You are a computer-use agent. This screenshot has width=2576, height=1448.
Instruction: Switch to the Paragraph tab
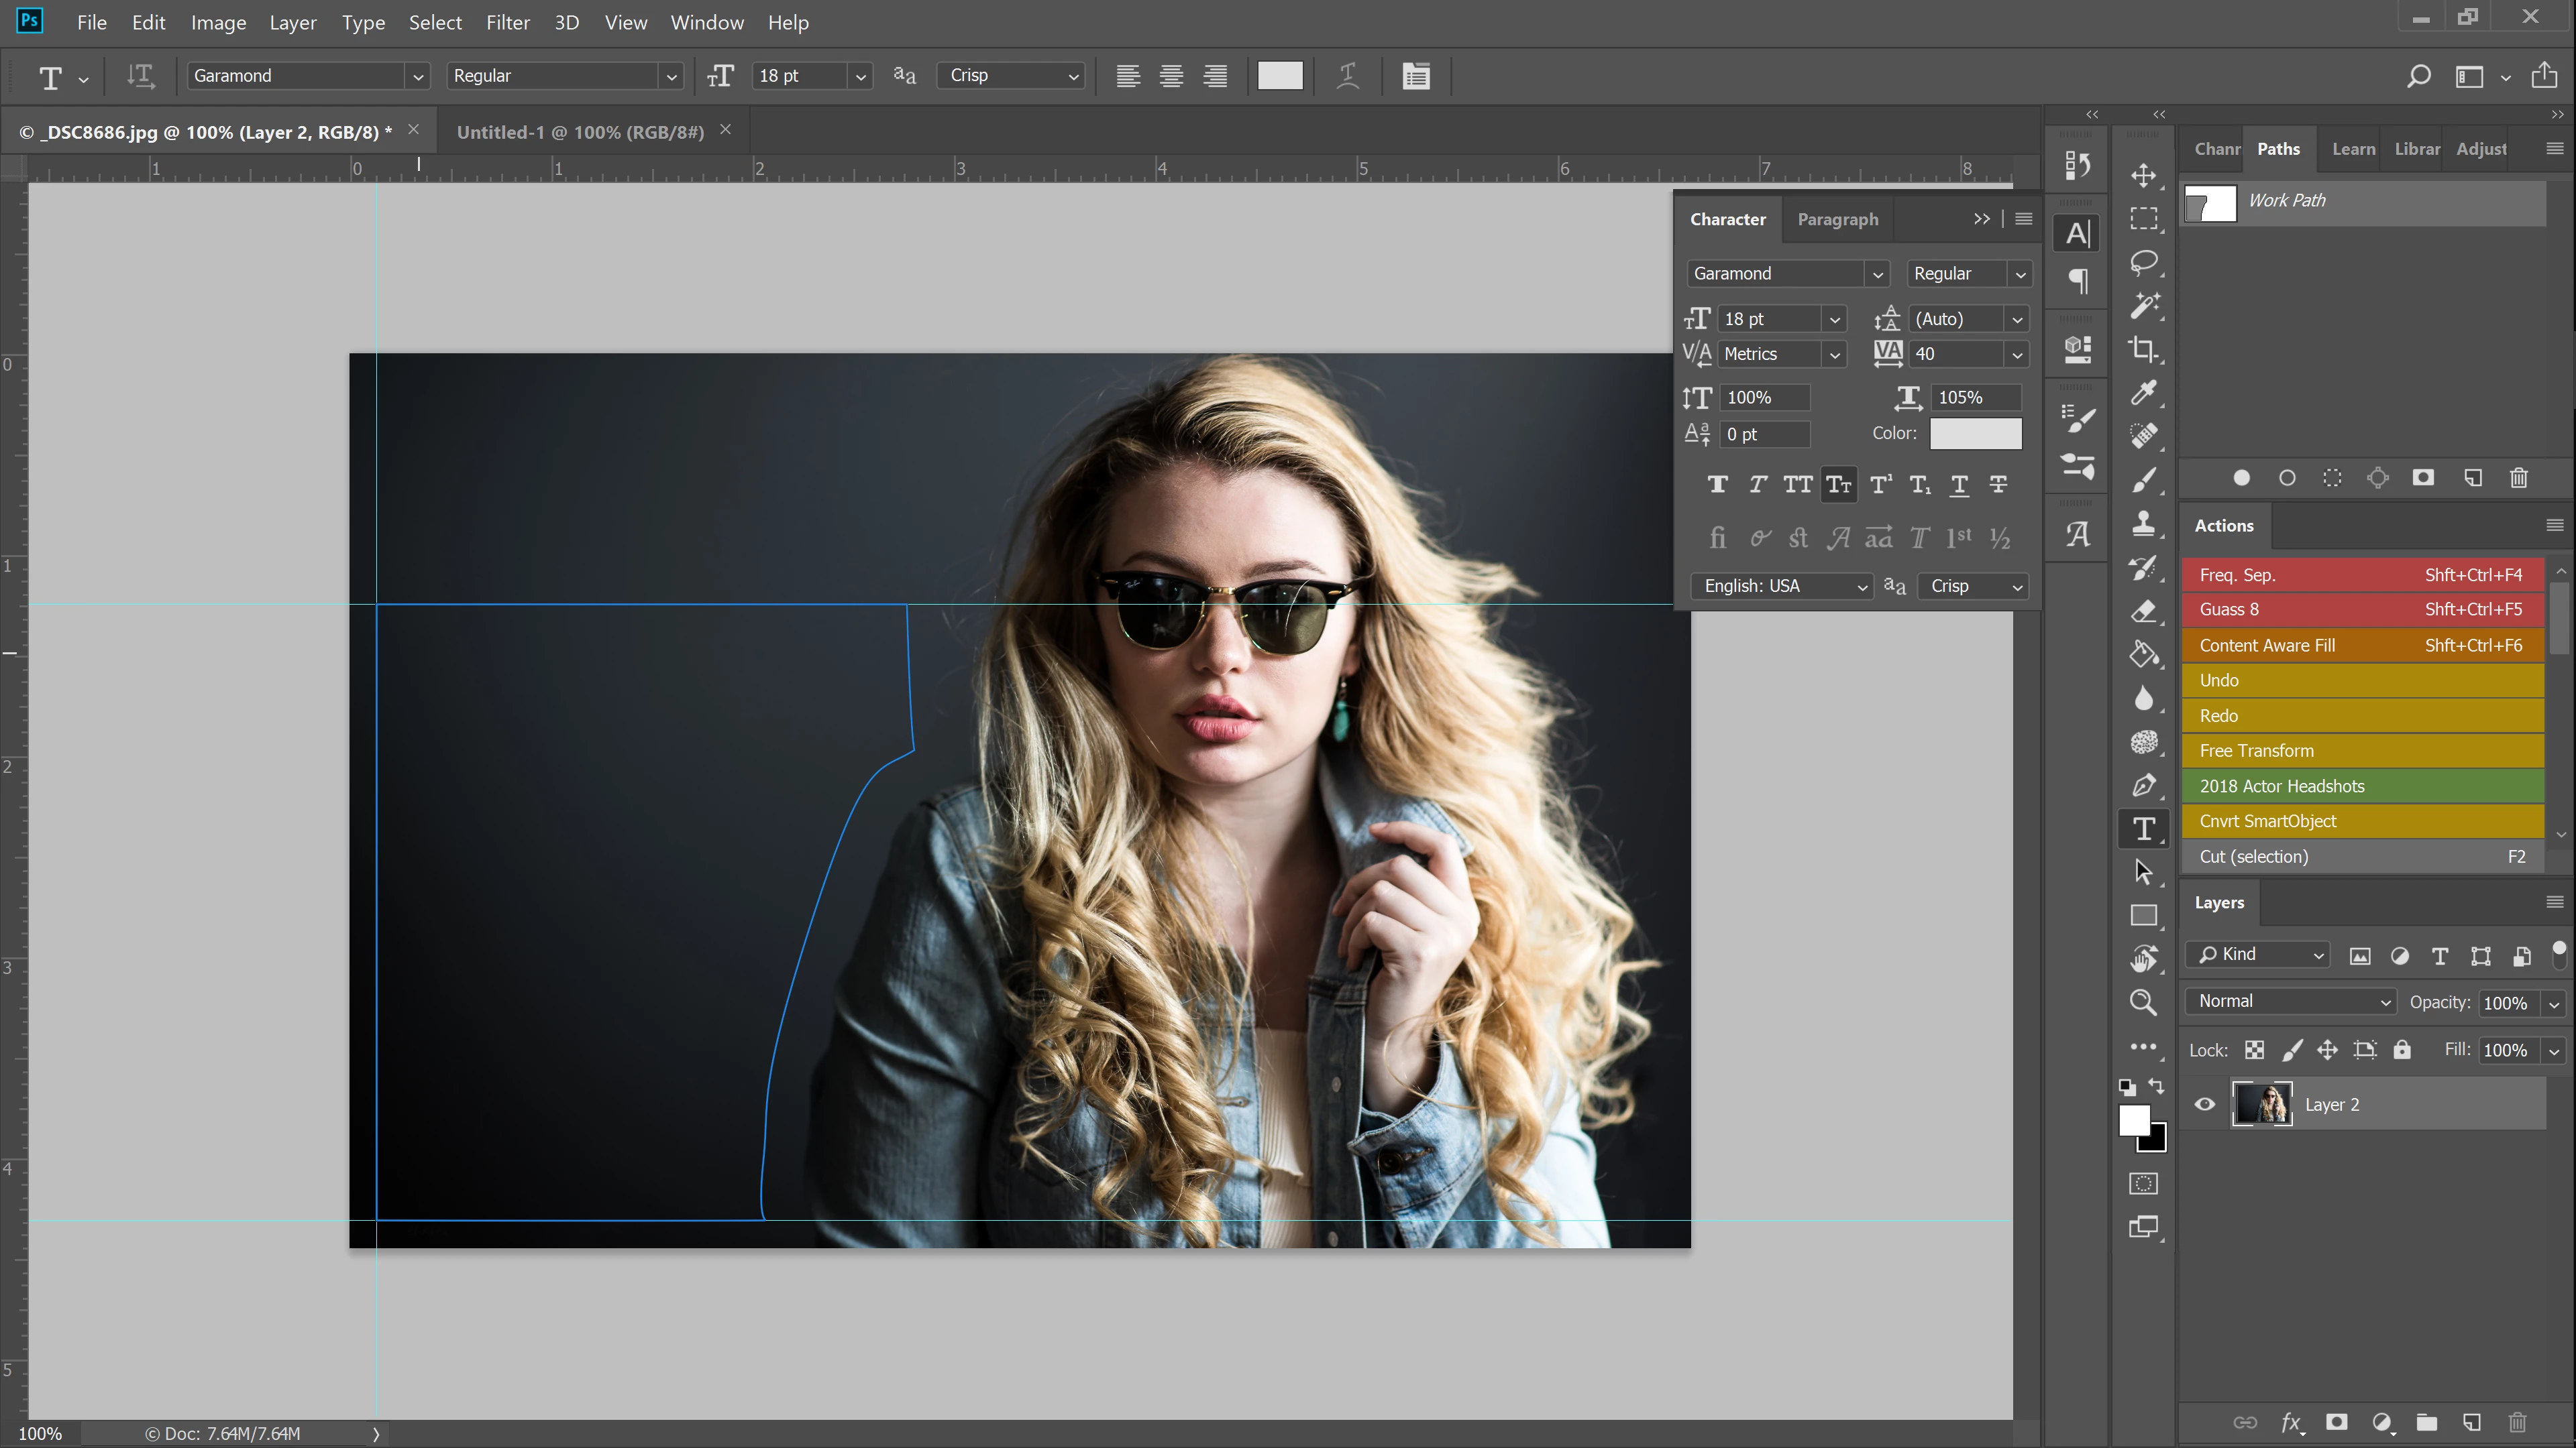[1837, 219]
